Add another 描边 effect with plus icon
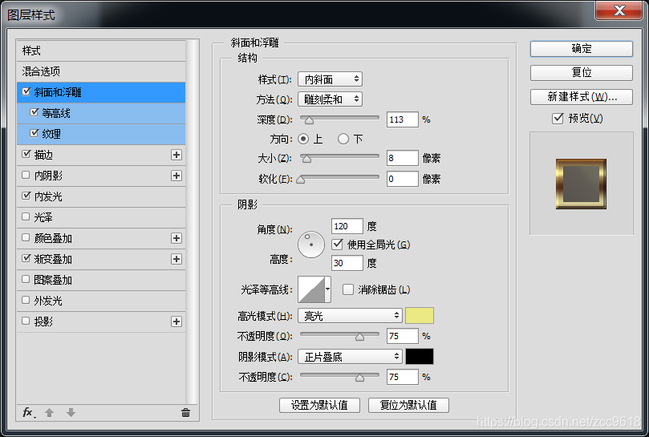 pyautogui.click(x=176, y=155)
